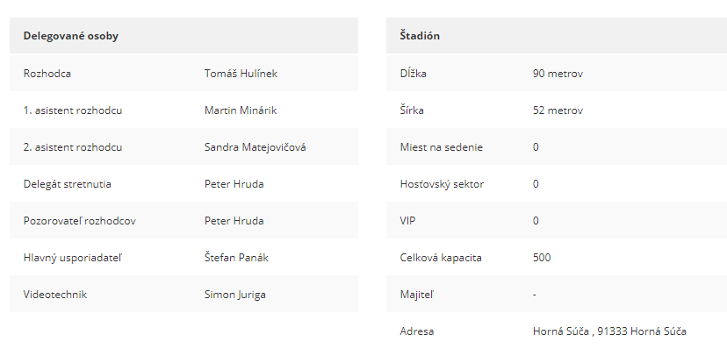Viewport: 727px width, 363px height.
Task: Click the Videotechnik row label
Action: point(54,295)
